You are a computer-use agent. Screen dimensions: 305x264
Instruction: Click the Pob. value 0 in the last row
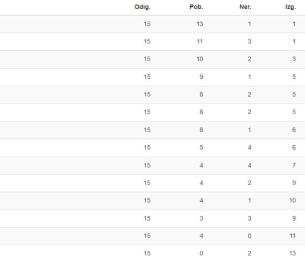201,253
